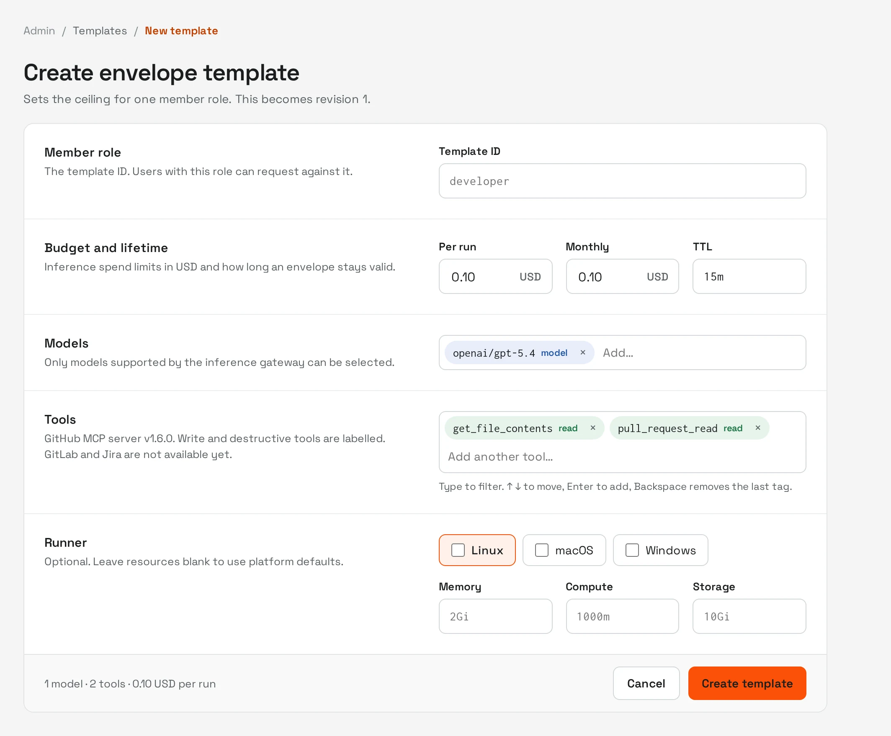This screenshot has height=736, width=891.
Task: Focus the Template ID input field
Action: pos(622,181)
